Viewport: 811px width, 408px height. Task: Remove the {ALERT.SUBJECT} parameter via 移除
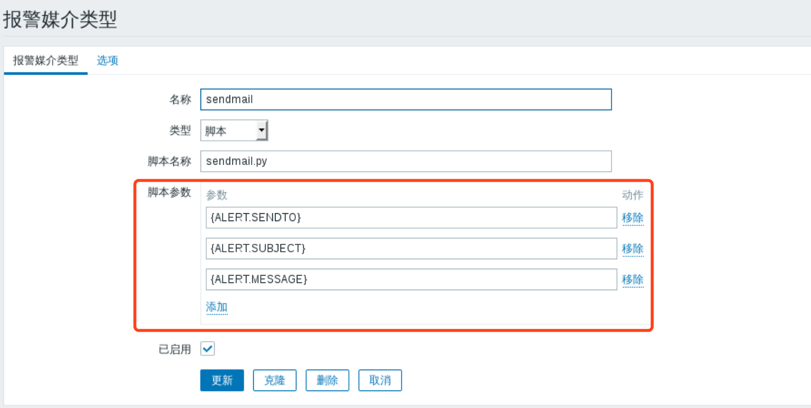click(x=632, y=249)
